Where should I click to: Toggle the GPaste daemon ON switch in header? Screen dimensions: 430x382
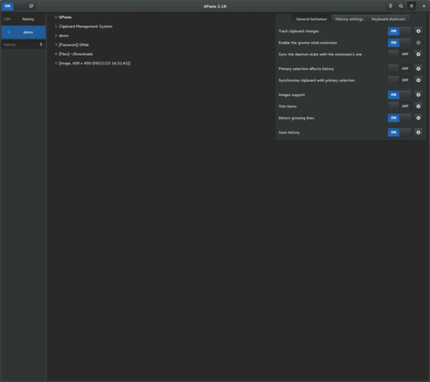12,6
